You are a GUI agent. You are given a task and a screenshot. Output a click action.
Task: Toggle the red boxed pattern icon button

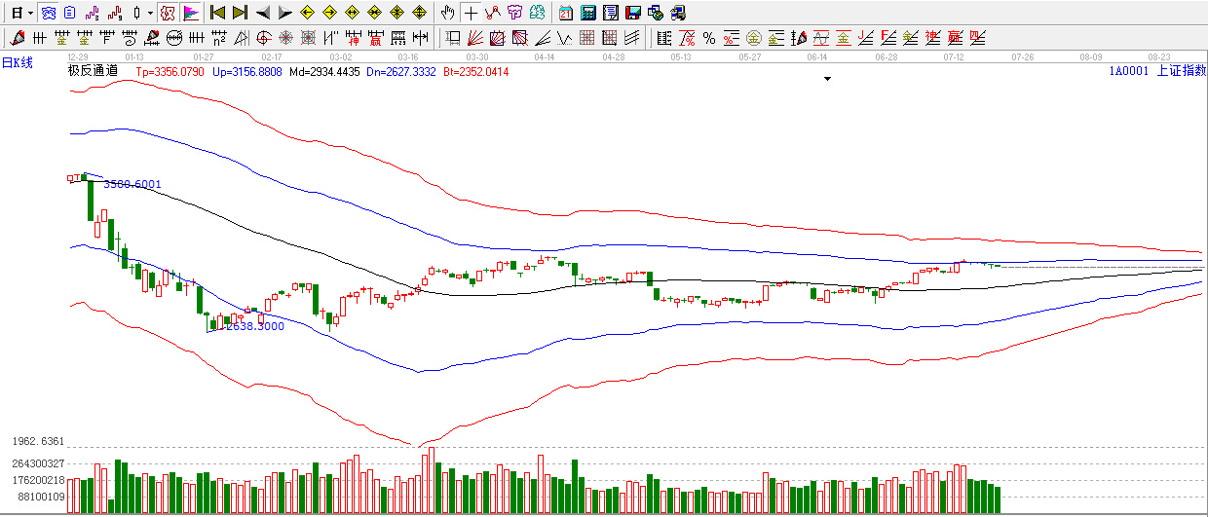click(167, 13)
